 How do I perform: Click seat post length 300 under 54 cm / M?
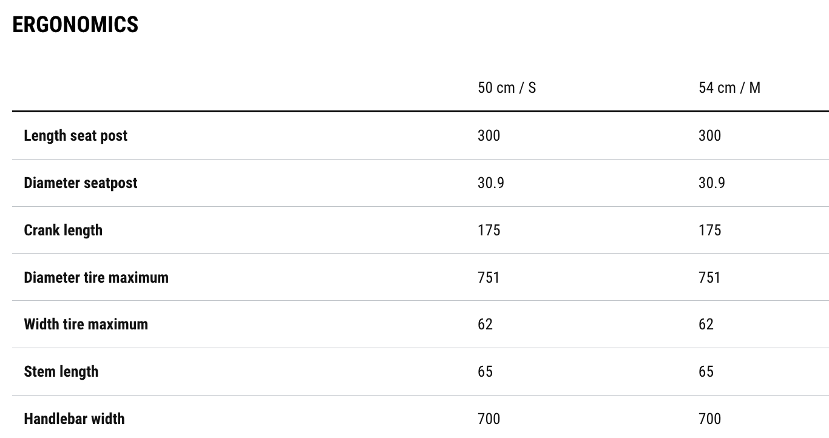[x=709, y=135]
